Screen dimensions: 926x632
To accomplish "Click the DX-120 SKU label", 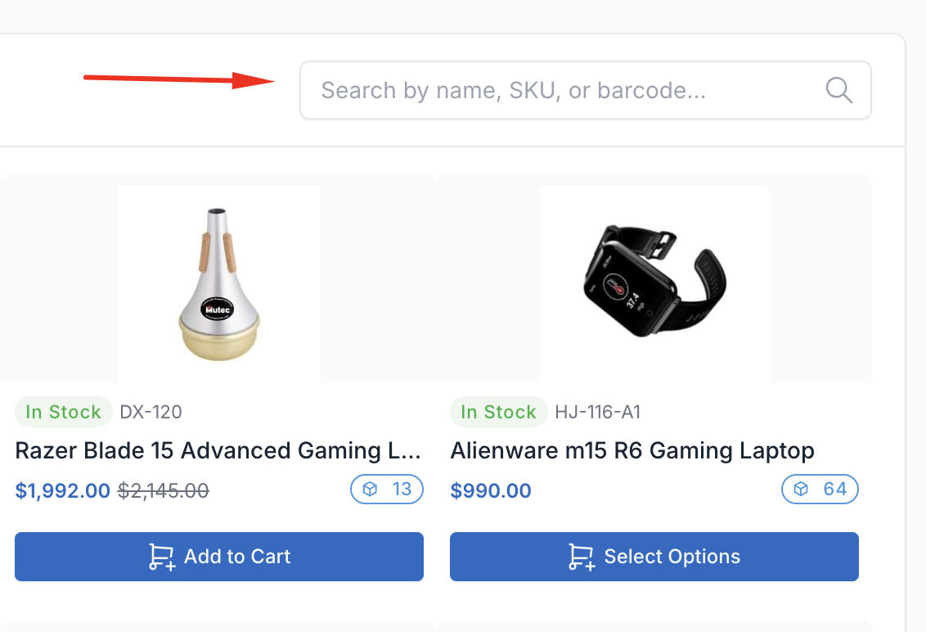I will pyautogui.click(x=151, y=412).
